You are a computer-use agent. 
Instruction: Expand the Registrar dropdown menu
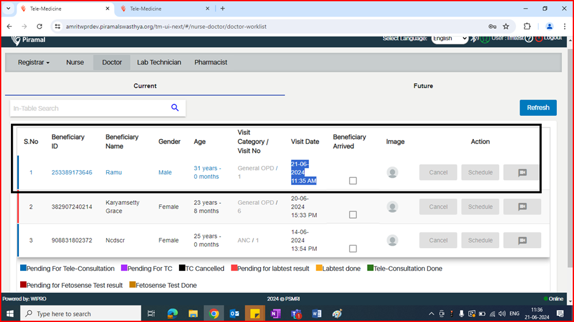coord(34,62)
